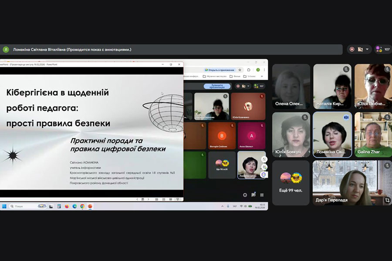Open the Chrome three-dot menu
Image resolution: width=392 pixels, height=261 pixels.
[264, 70]
